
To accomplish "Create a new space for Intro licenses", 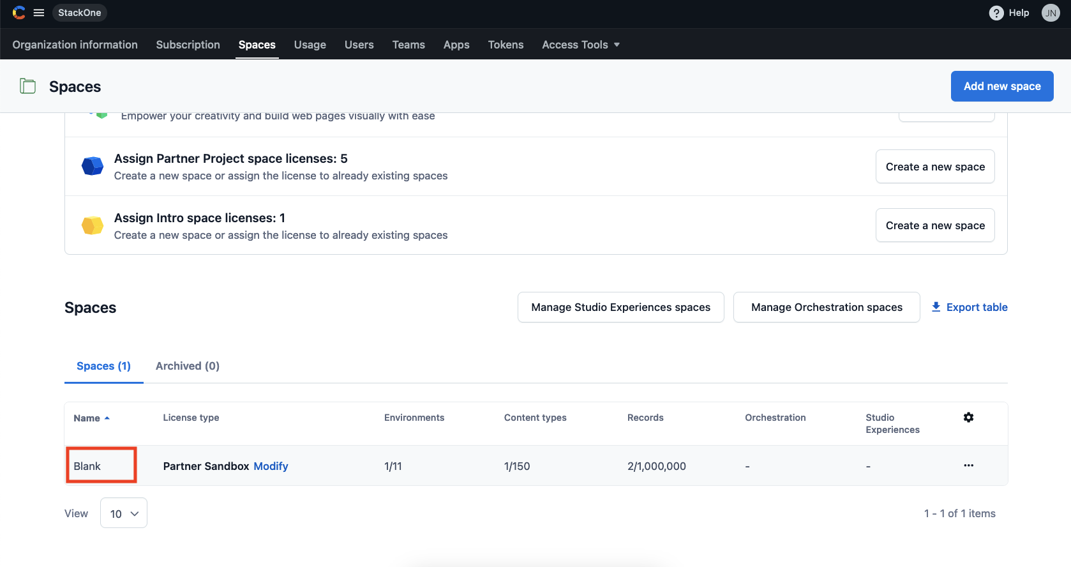I will click(935, 225).
